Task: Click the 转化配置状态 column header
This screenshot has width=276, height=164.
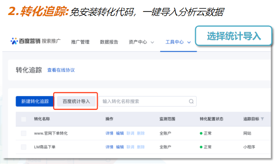Action: [211, 119]
